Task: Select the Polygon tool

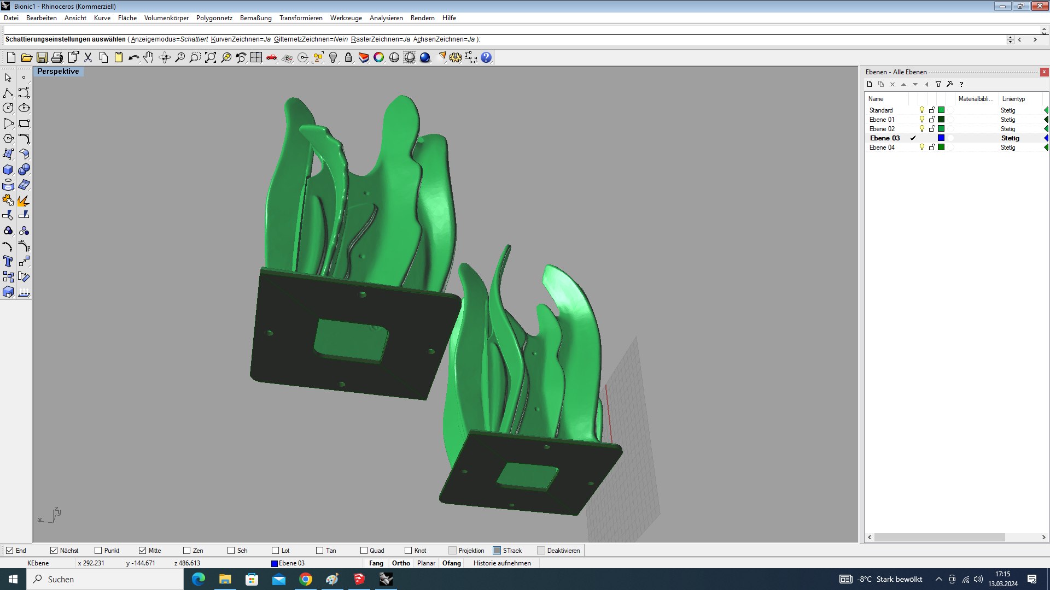Action: click(x=8, y=139)
